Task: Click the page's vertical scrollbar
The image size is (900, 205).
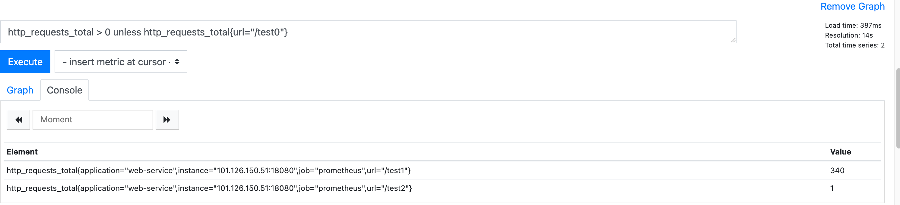Action: point(898,108)
